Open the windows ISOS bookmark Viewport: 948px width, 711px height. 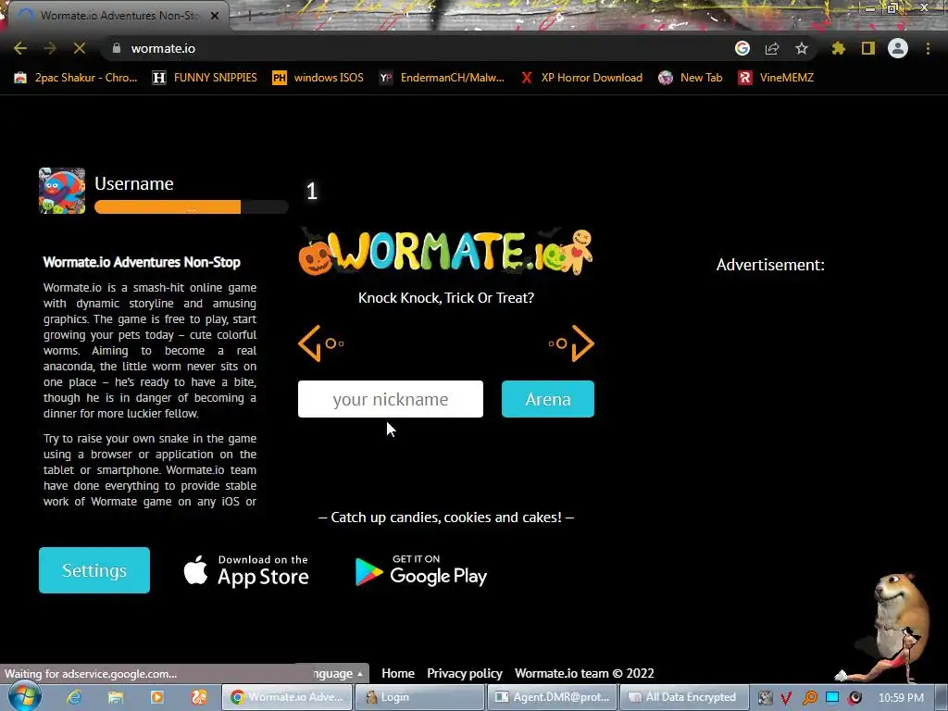(x=318, y=78)
